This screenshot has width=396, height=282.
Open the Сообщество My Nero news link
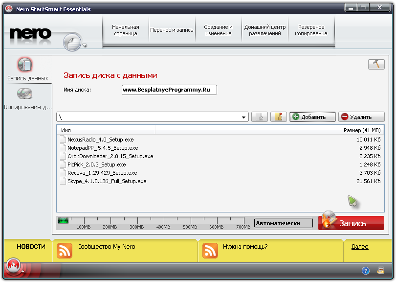tap(106, 247)
